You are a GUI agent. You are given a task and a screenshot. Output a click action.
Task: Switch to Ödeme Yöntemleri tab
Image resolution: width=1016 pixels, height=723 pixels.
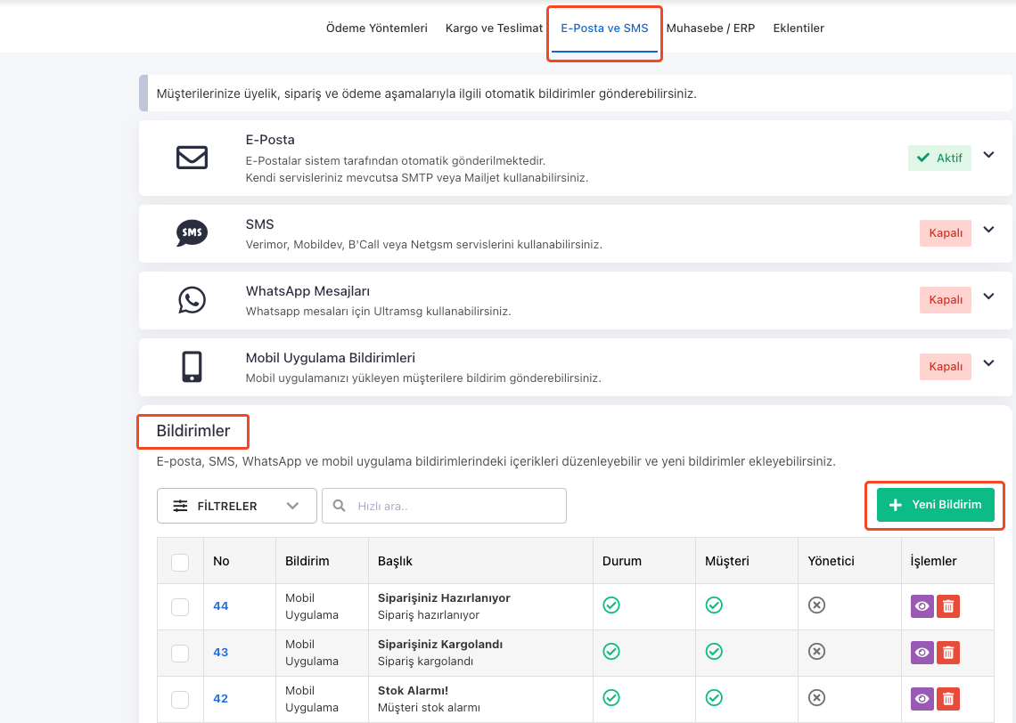tap(377, 28)
